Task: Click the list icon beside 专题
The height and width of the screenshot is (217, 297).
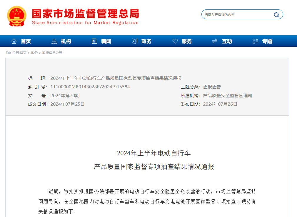Action: click(x=255, y=41)
